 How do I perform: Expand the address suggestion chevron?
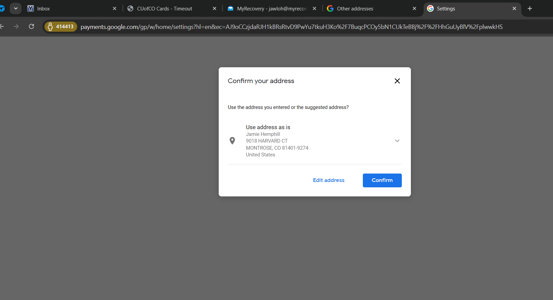[x=397, y=141]
